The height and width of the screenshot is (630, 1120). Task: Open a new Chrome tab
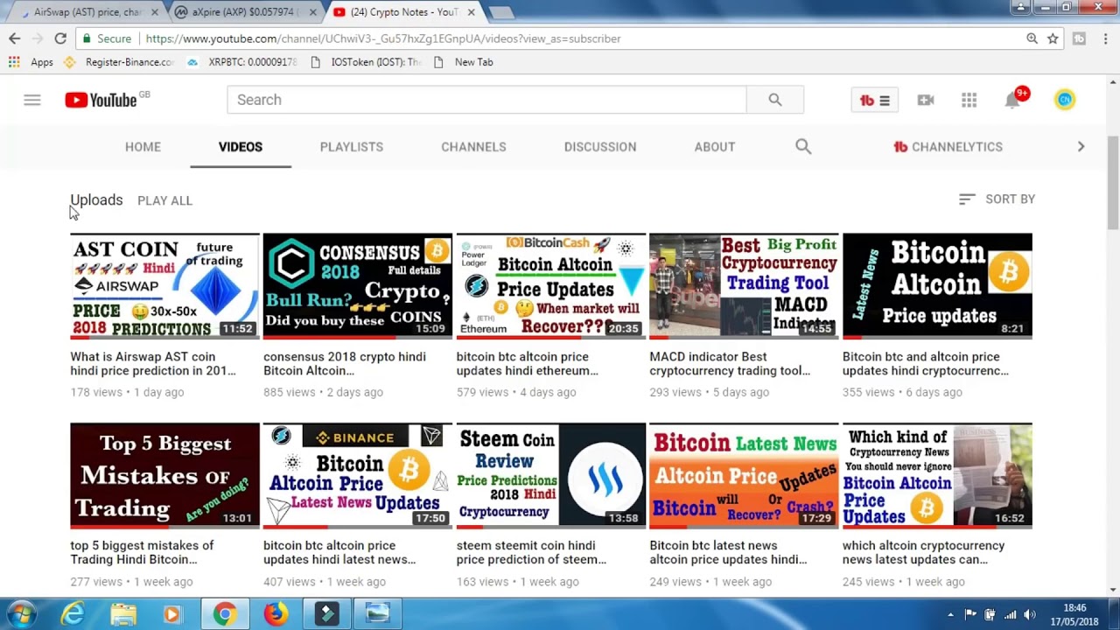tap(500, 12)
